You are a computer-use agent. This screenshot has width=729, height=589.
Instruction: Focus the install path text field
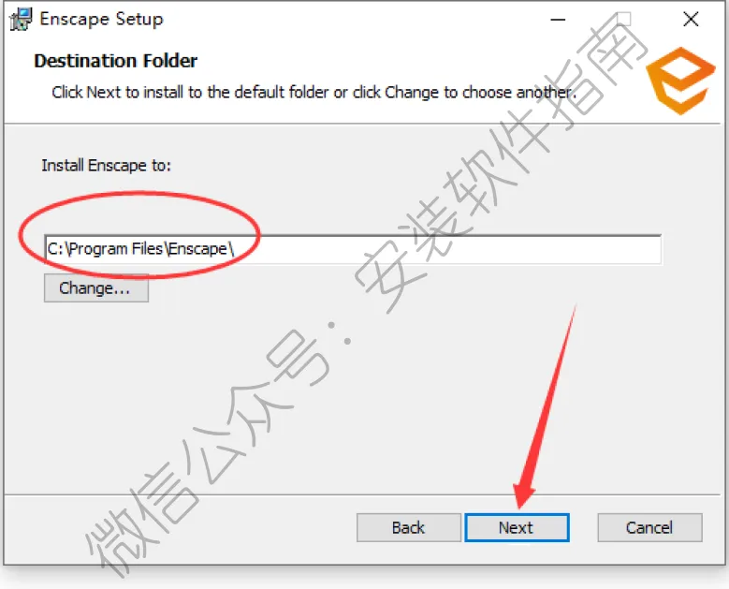coord(353,249)
